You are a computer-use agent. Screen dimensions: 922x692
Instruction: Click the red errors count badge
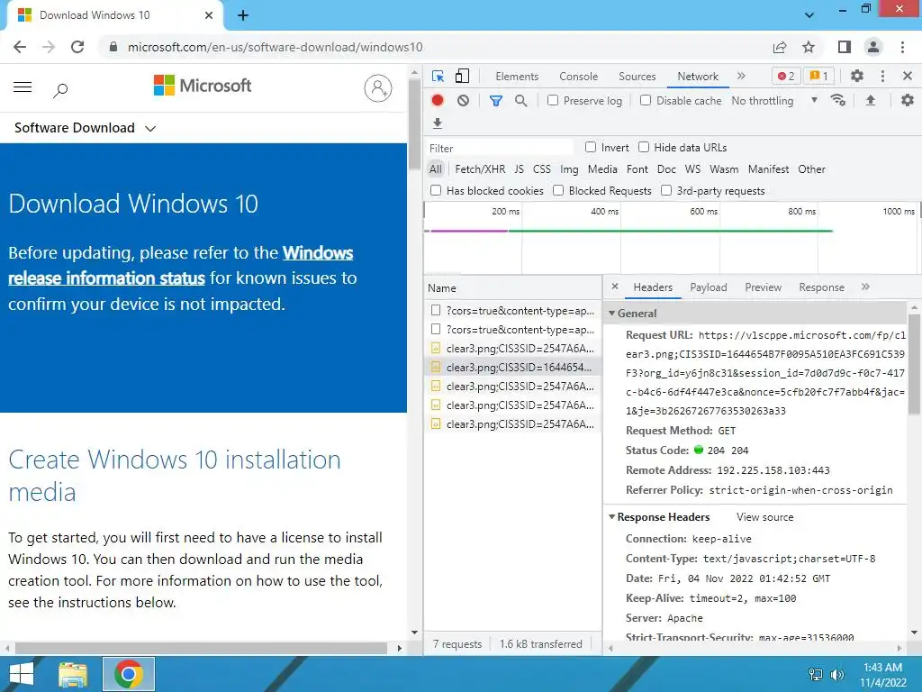click(x=786, y=76)
